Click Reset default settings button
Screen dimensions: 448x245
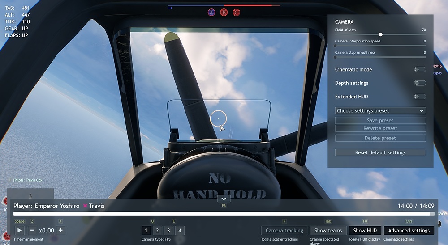[380, 152]
